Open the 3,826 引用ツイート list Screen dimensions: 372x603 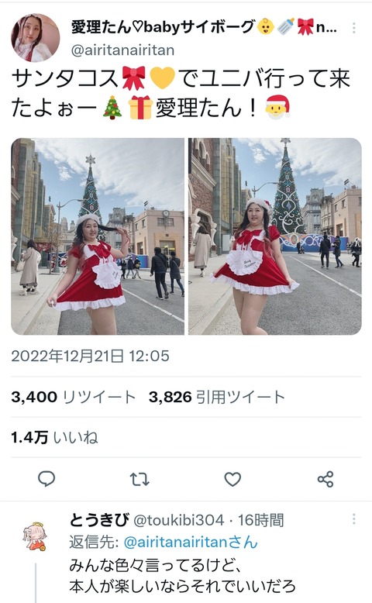(x=216, y=397)
